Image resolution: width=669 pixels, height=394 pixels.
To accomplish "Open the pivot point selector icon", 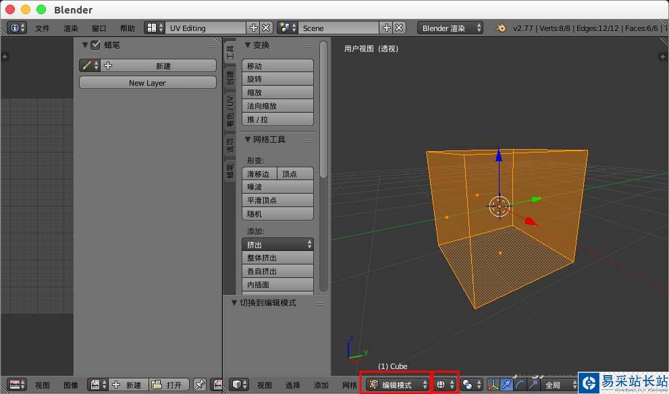I will click(471, 385).
